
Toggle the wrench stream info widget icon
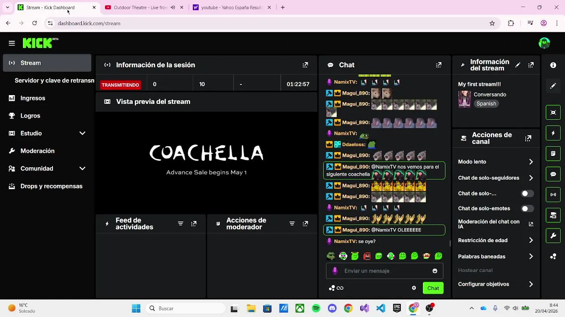pyautogui.click(x=553, y=236)
